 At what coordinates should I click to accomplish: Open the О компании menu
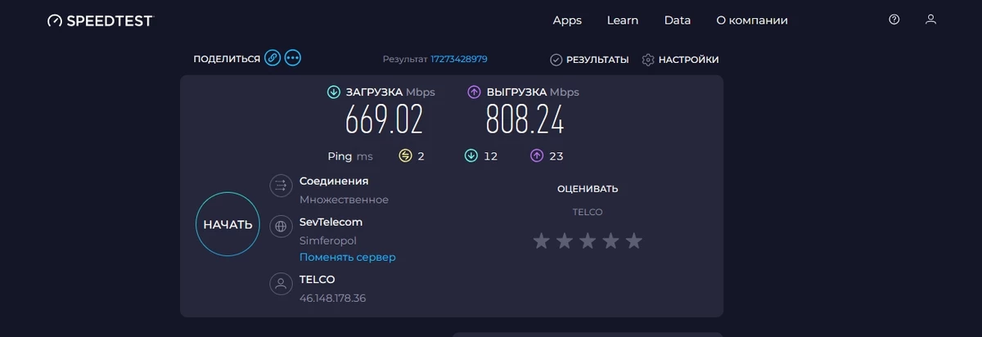752,20
